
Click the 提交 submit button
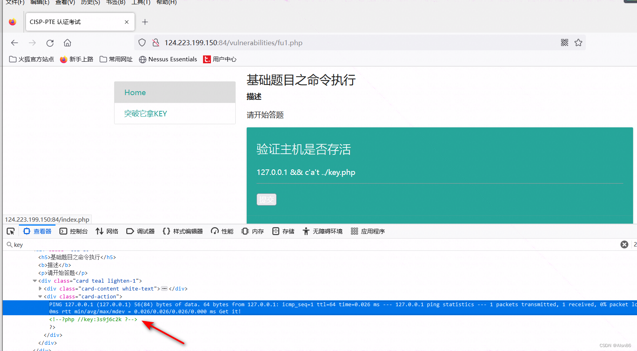[x=266, y=200]
